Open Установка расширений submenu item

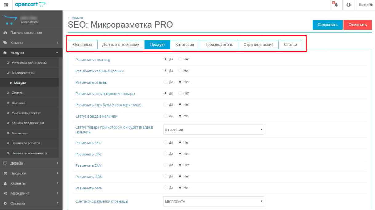pyautogui.click(x=30, y=63)
